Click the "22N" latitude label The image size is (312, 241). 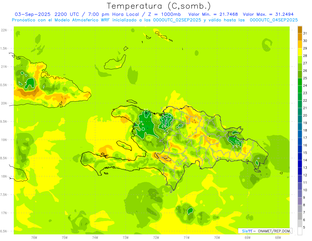pyautogui.click(x=4, y=30)
